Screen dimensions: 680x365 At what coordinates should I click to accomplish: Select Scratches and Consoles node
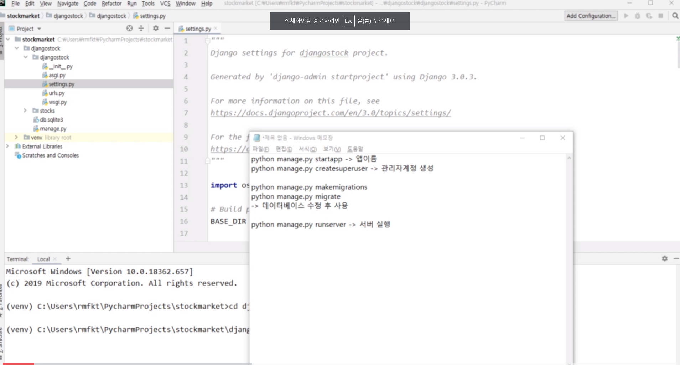[x=47, y=155]
